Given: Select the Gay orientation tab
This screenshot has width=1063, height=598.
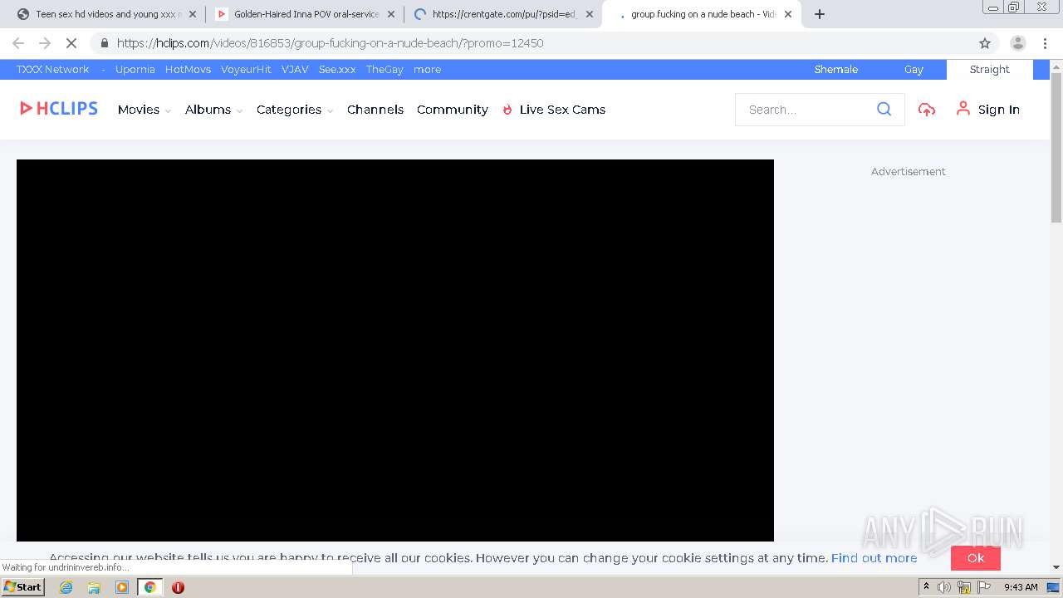Looking at the screenshot, I should point(914,70).
